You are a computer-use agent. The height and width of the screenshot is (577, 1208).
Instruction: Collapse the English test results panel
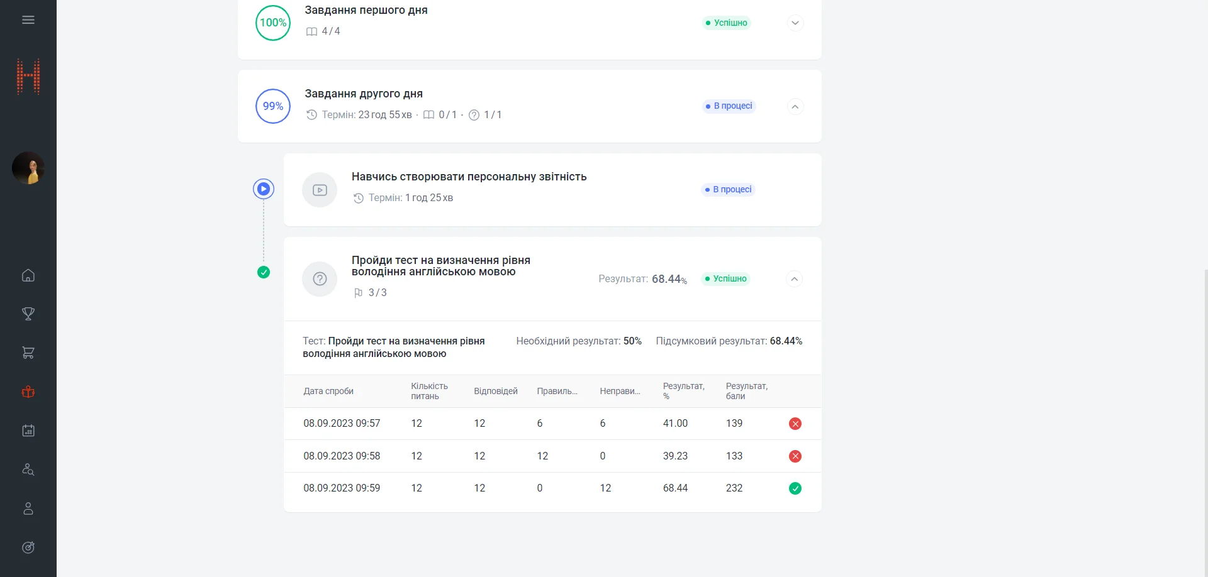[795, 279]
